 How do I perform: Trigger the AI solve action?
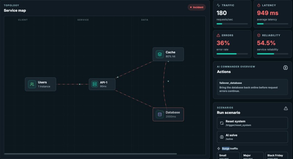click(x=252, y=137)
